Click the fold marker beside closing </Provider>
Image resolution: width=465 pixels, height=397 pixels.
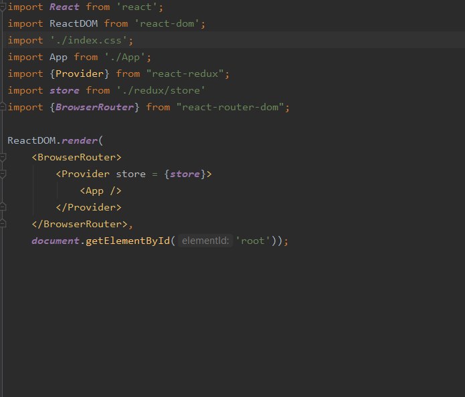(3, 207)
